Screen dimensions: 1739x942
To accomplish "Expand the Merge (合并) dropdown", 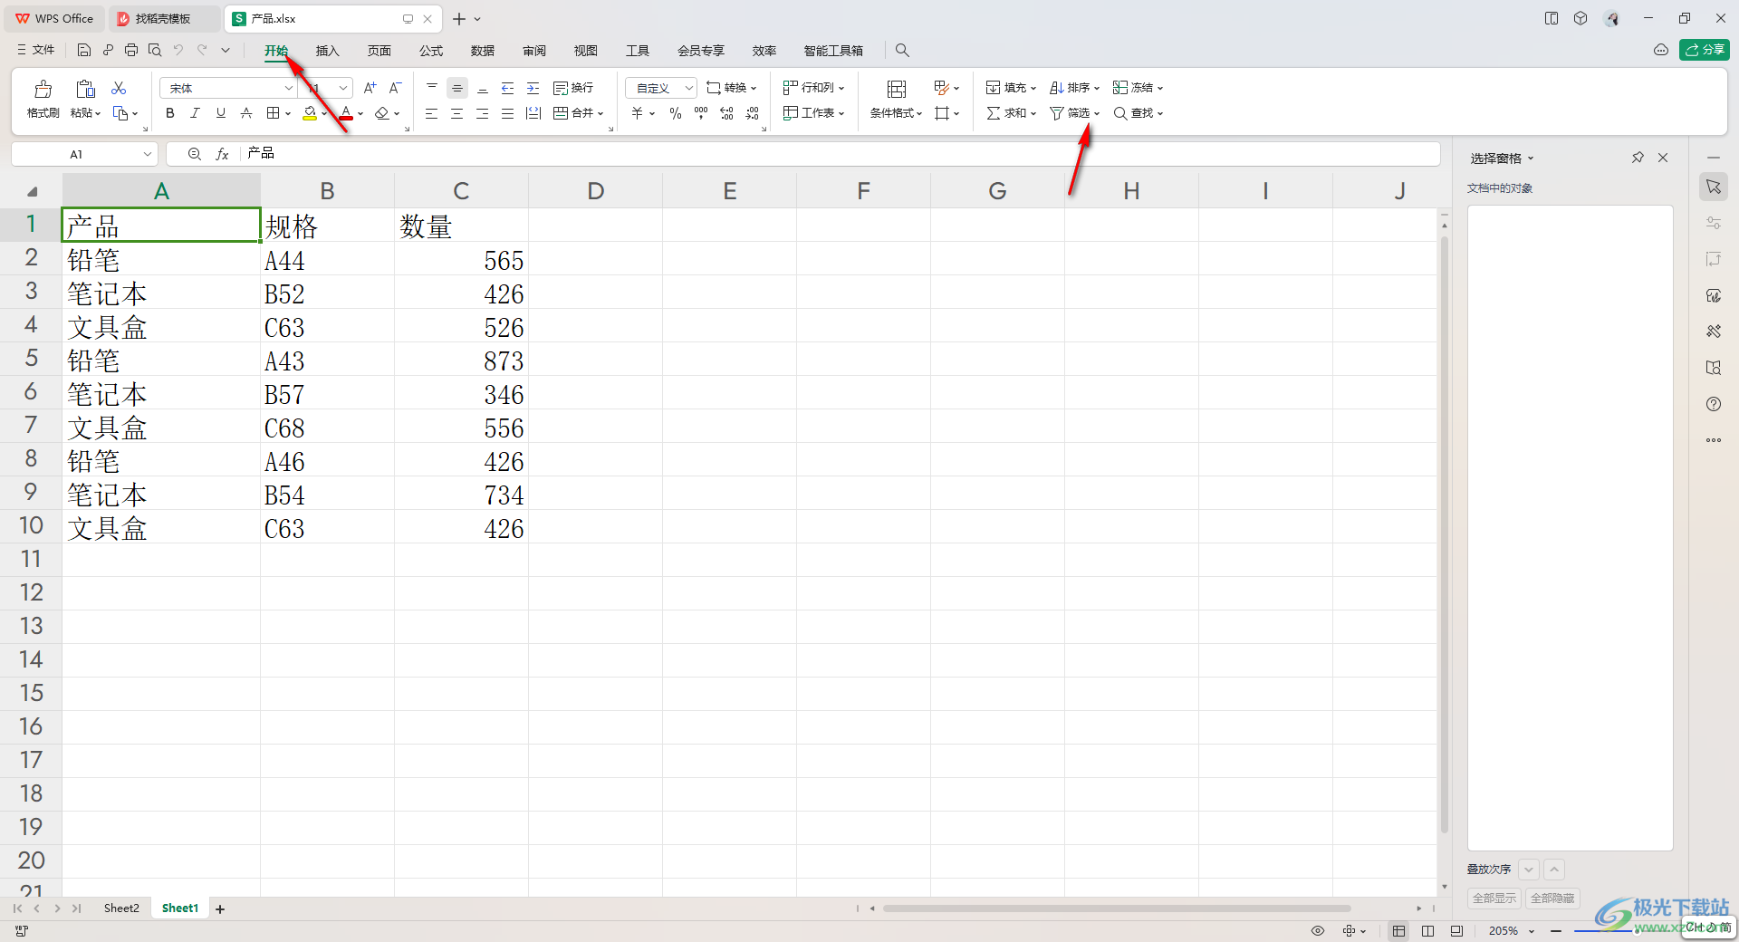I will pos(600,114).
